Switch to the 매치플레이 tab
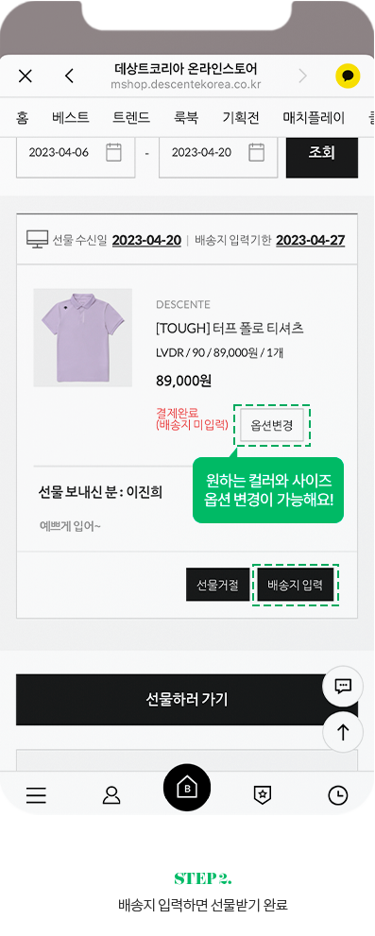The image size is (375, 936). point(314,118)
